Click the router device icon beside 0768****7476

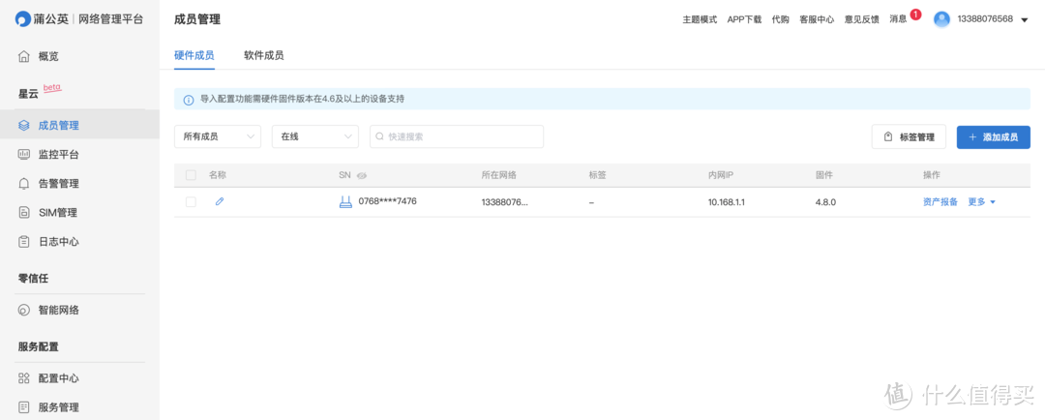coord(345,201)
